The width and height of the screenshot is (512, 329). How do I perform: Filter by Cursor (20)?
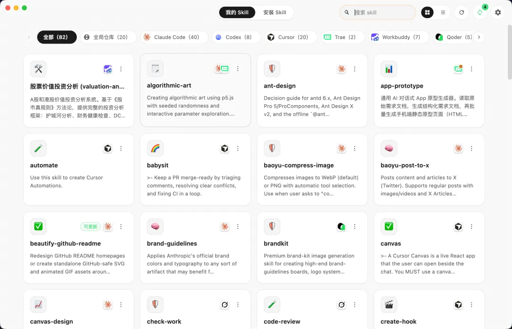coord(291,37)
